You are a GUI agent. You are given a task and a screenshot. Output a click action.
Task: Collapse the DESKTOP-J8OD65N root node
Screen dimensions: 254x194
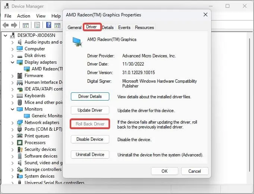(6, 35)
